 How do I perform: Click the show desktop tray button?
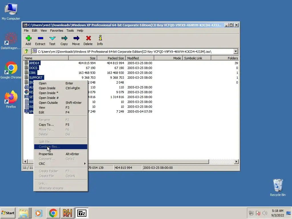click(x=289, y=213)
